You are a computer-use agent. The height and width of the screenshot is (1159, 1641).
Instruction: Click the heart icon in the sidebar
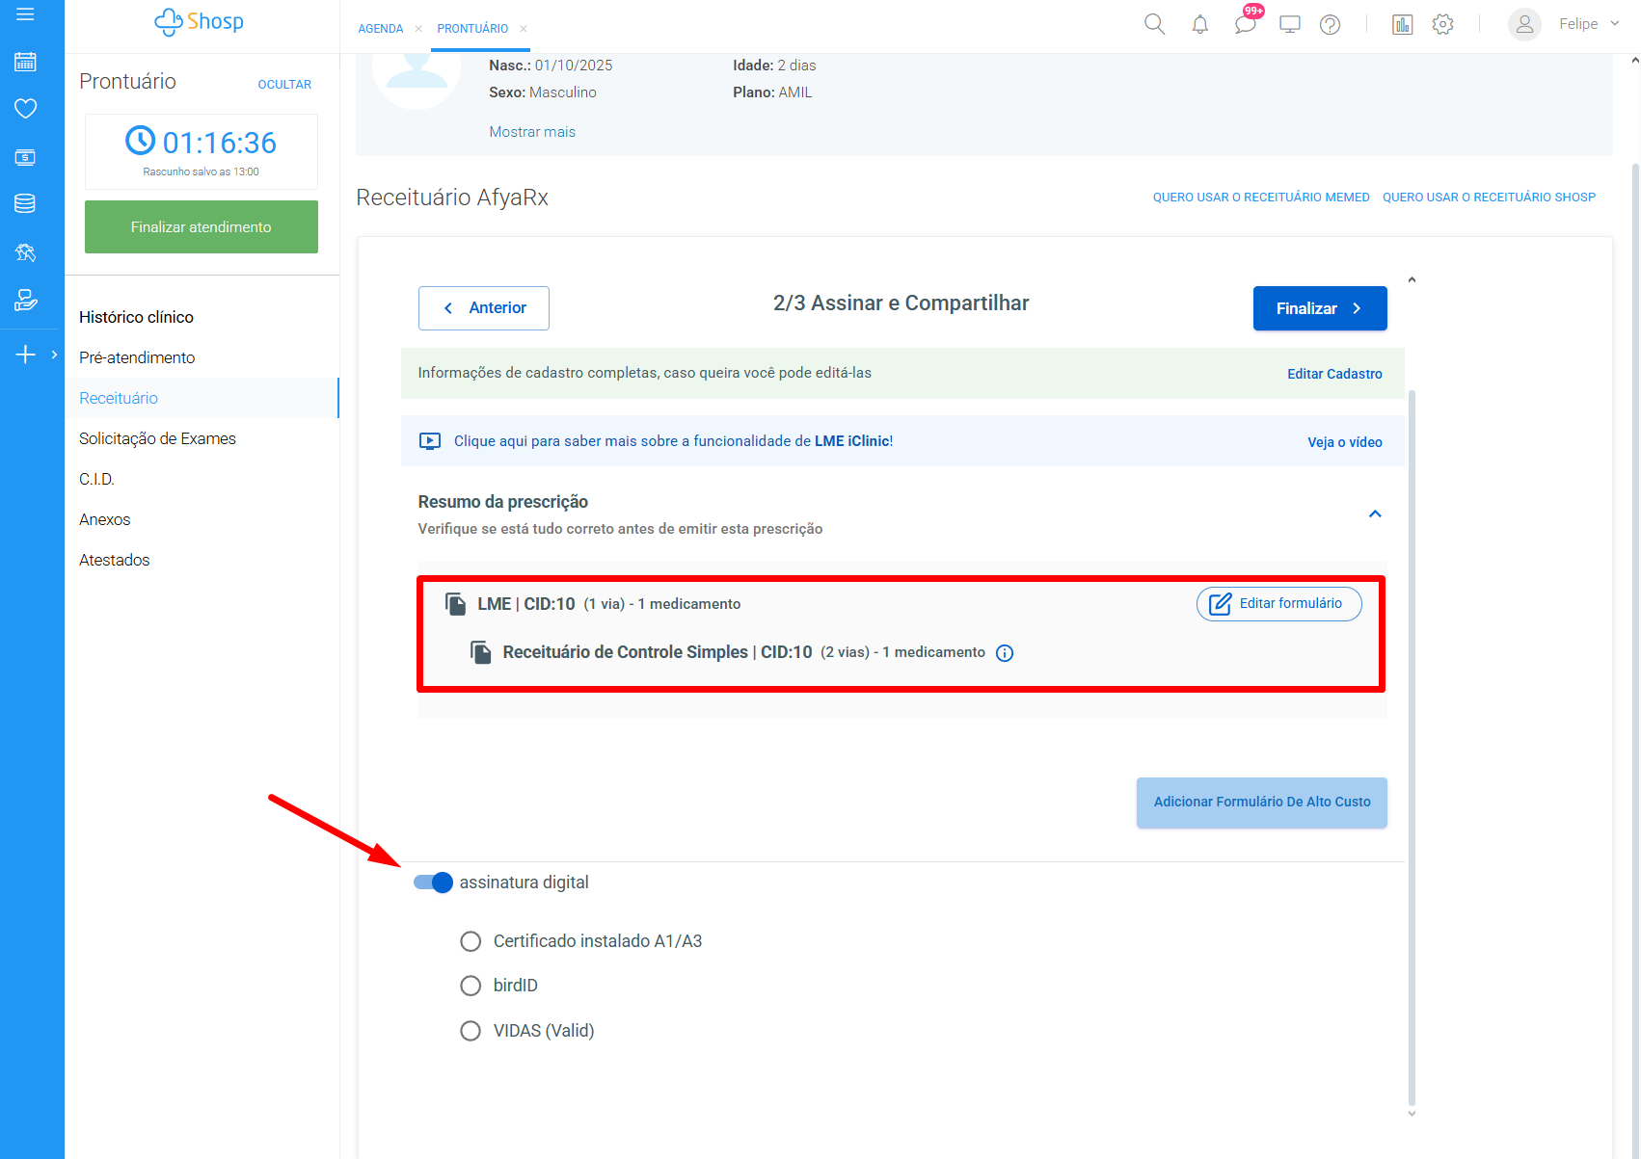pyautogui.click(x=26, y=108)
